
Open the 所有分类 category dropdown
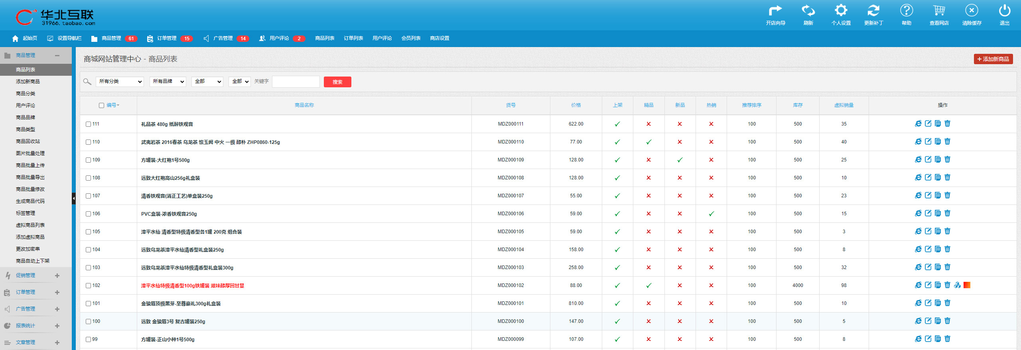coord(120,81)
